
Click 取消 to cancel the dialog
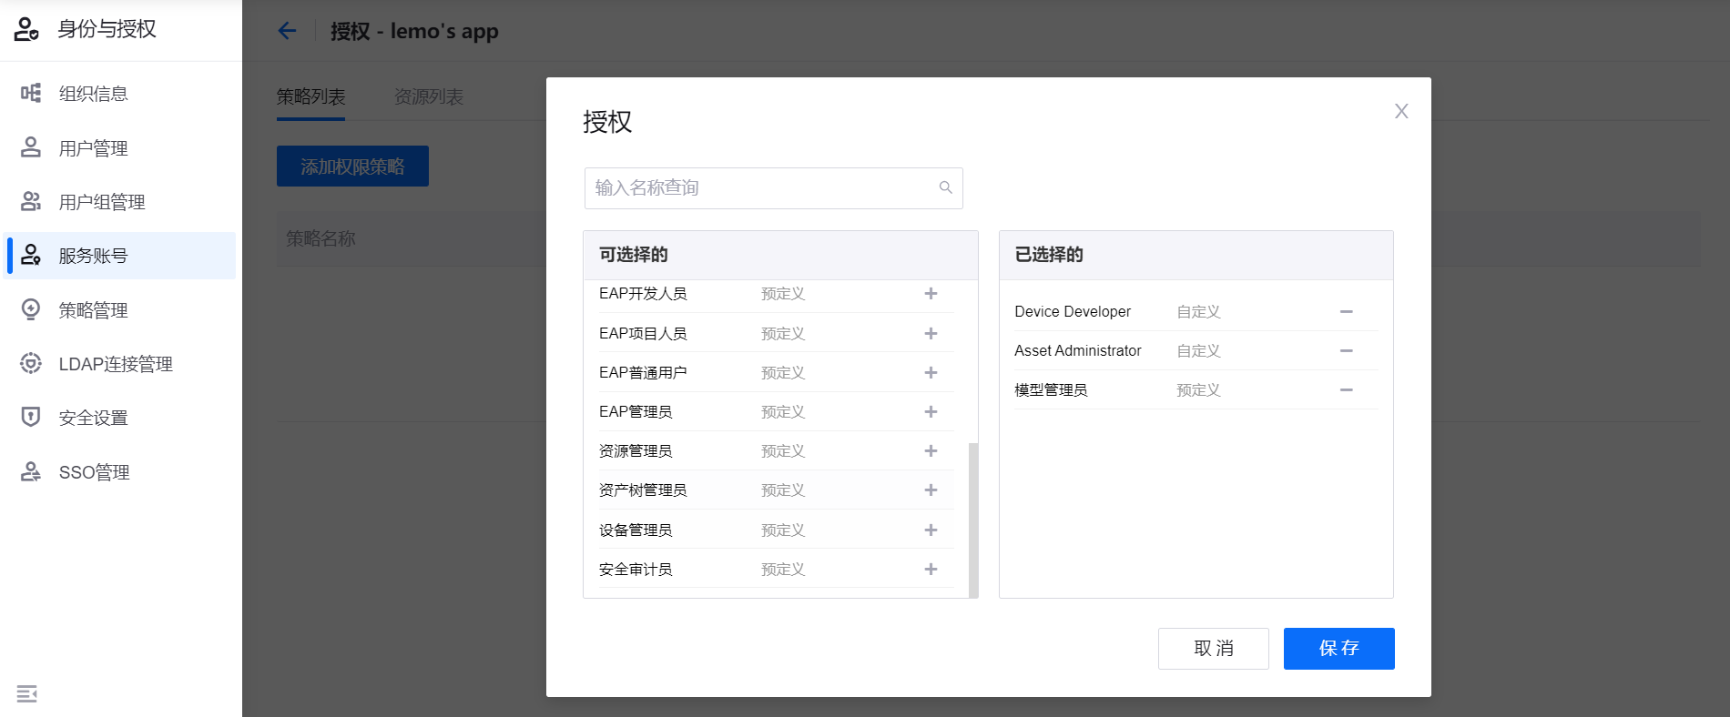coord(1213,649)
